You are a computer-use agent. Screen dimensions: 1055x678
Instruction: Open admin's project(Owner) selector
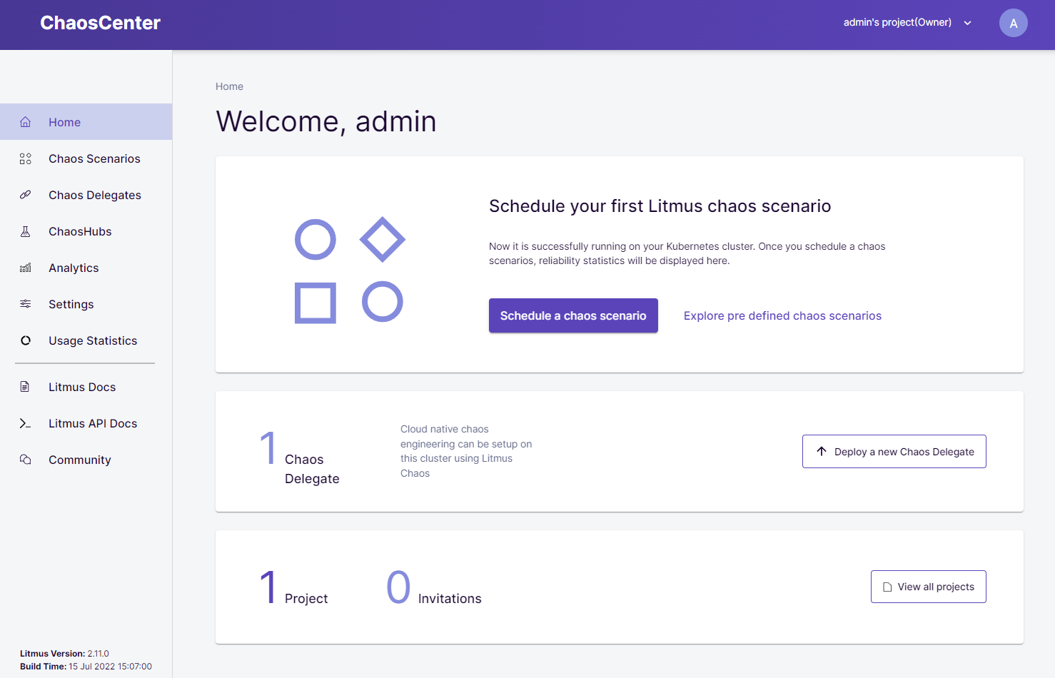coord(907,23)
